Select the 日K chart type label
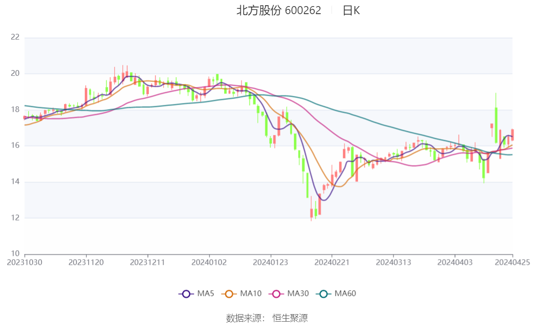The height and width of the screenshot is (324, 534). pos(351,10)
